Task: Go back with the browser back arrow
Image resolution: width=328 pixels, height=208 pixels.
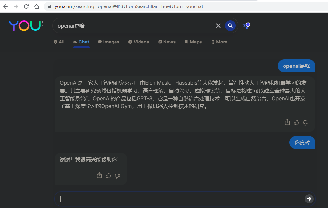Action: pyautogui.click(x=6, y=6)
